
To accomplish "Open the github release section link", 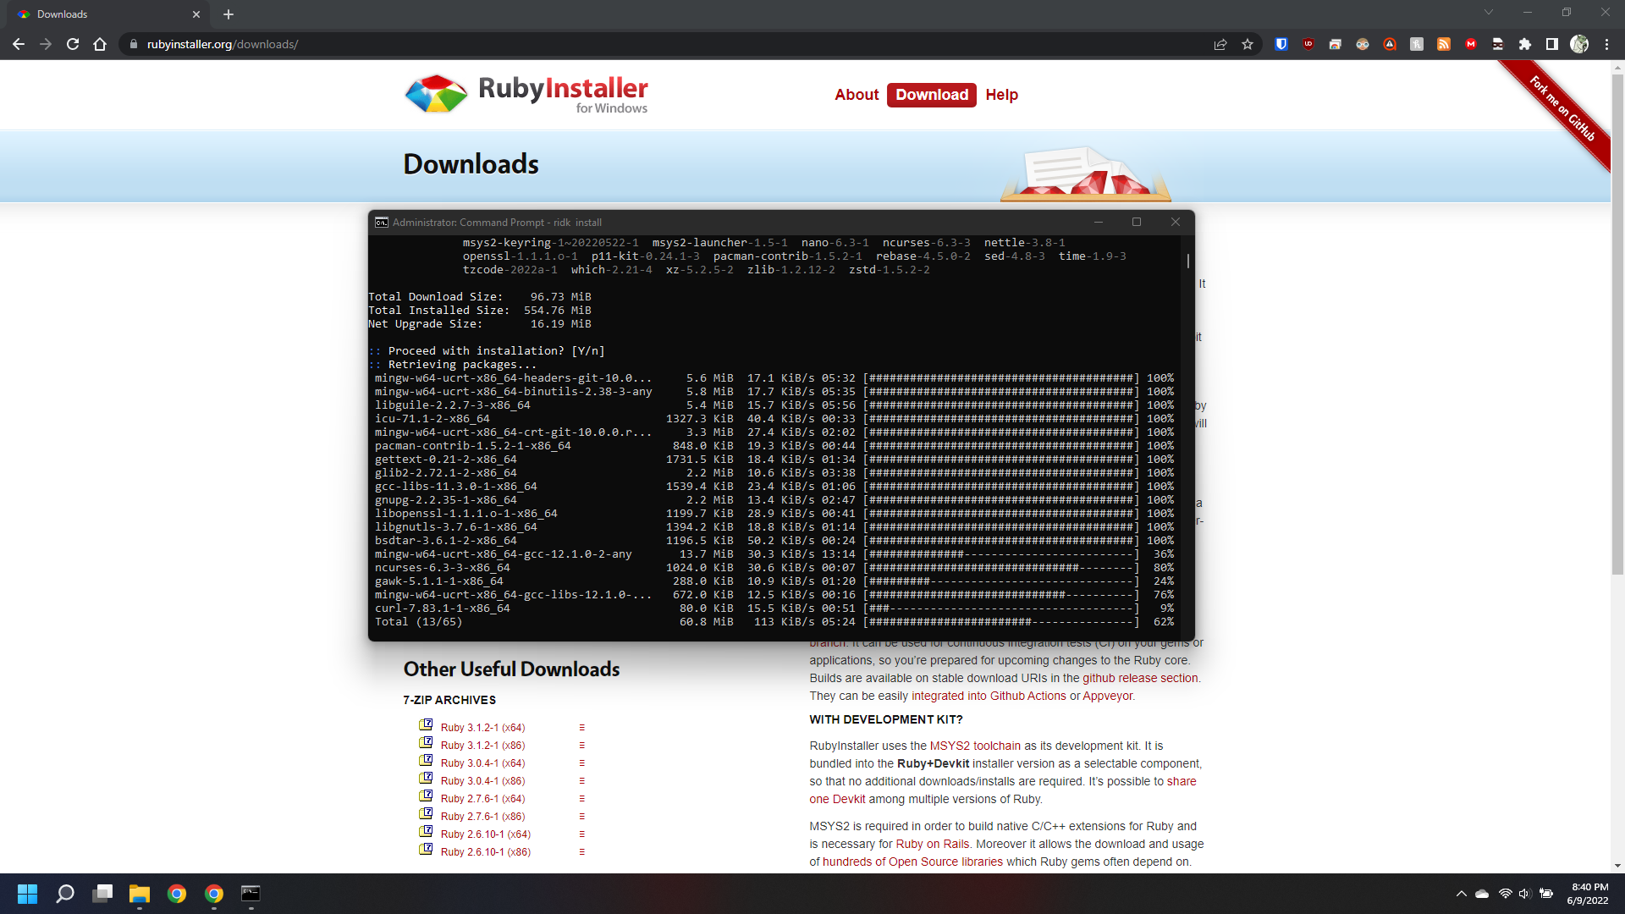I will tap(1140, 678).
